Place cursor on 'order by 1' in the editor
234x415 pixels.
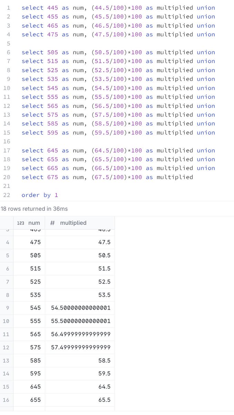[x=40, y=195]
